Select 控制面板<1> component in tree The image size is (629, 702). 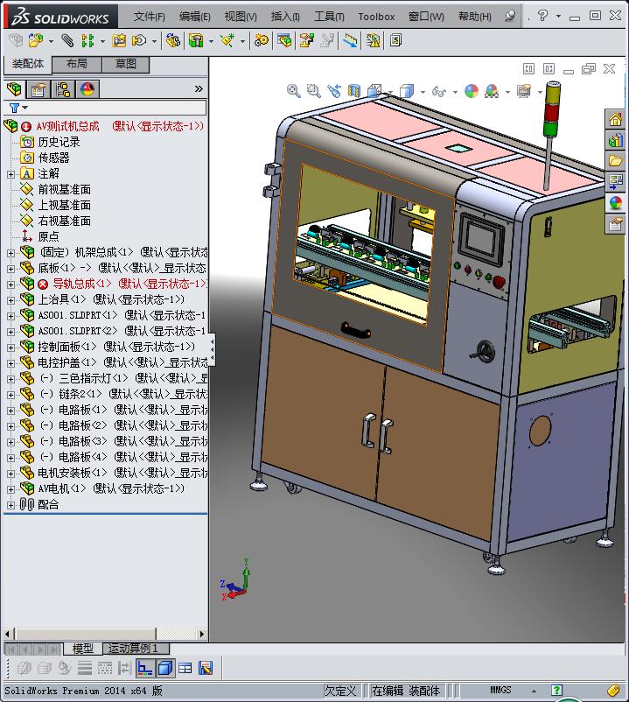(66, 347)
